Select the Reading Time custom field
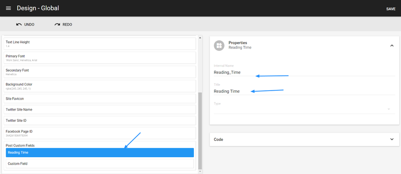Viewport: 401px width, 174px height. 99,153
